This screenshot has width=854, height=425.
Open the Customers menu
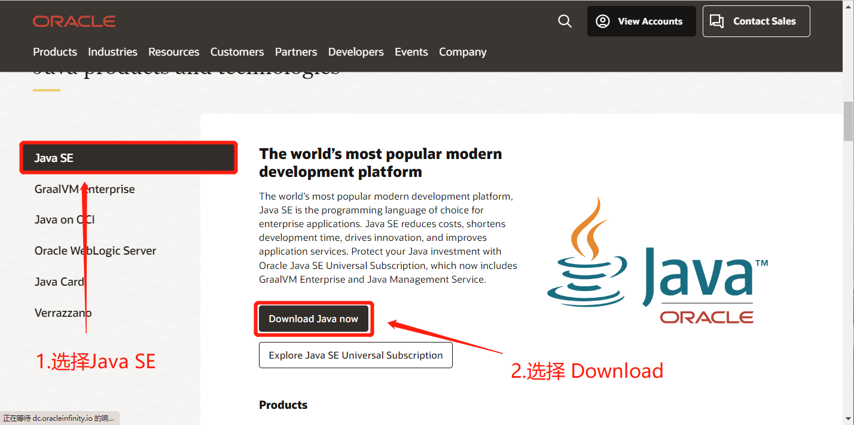pos(237,52)
